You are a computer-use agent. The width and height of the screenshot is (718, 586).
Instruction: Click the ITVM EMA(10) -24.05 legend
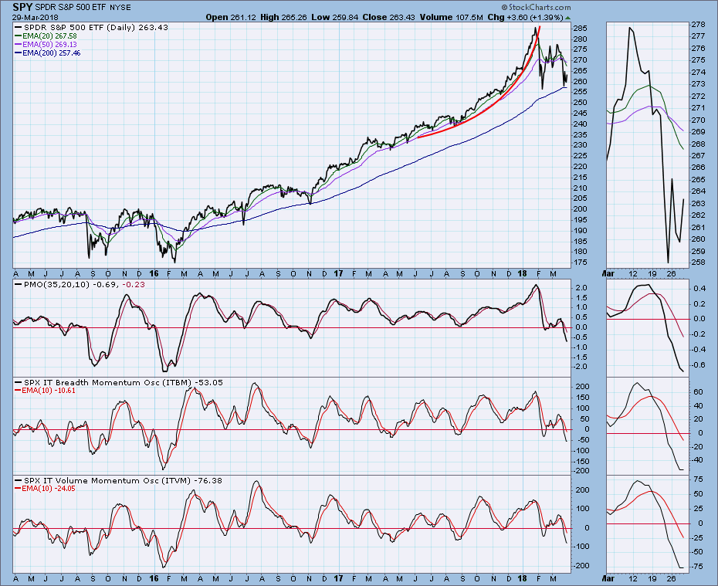(x=45, y=489)
